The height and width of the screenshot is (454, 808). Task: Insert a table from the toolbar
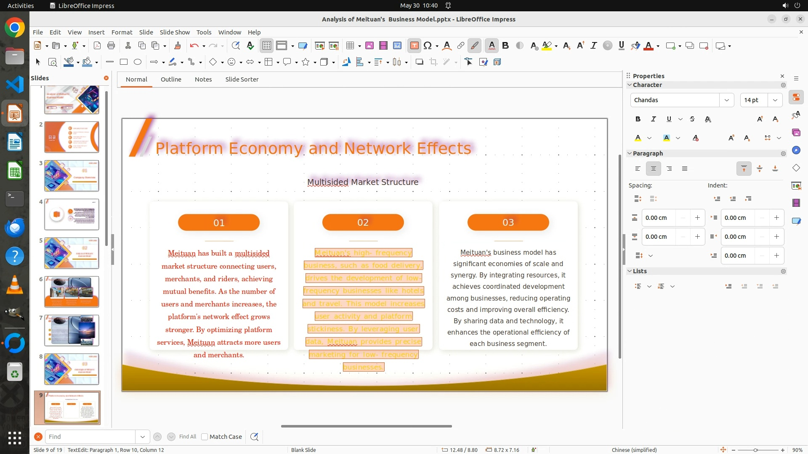point(350,46)
